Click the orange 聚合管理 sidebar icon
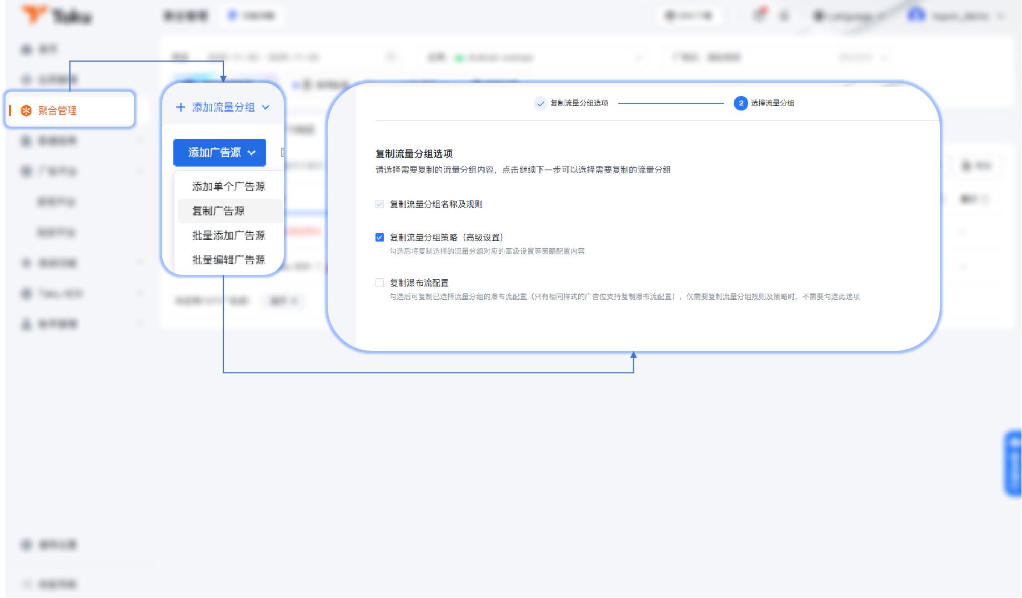Viewport: 1022px width, 598px height. click(x=26, y=110)
